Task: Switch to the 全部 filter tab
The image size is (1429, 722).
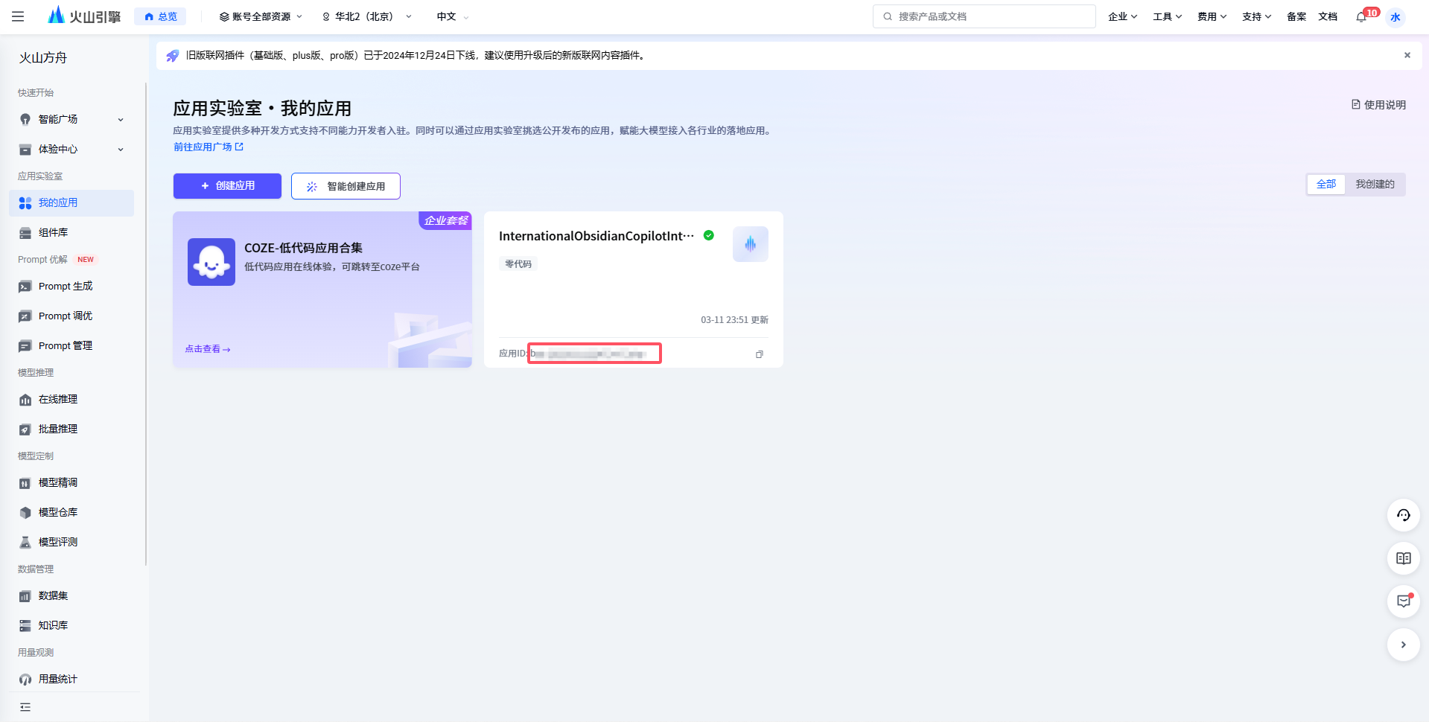Action: click(1326, 184)
